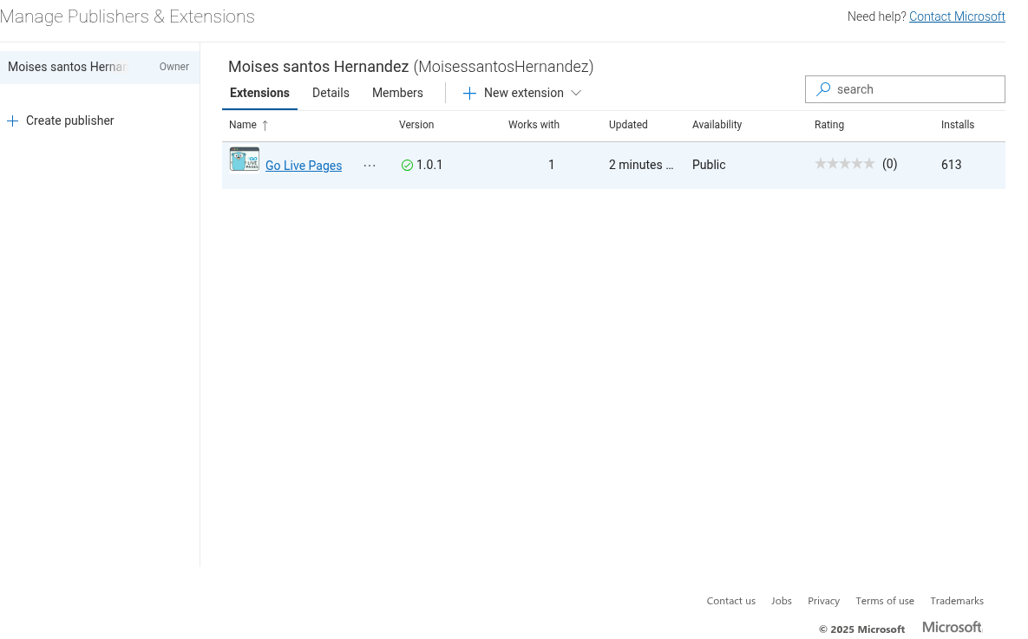
Task: Click the rating count (0)
Action: click(890, 164)
